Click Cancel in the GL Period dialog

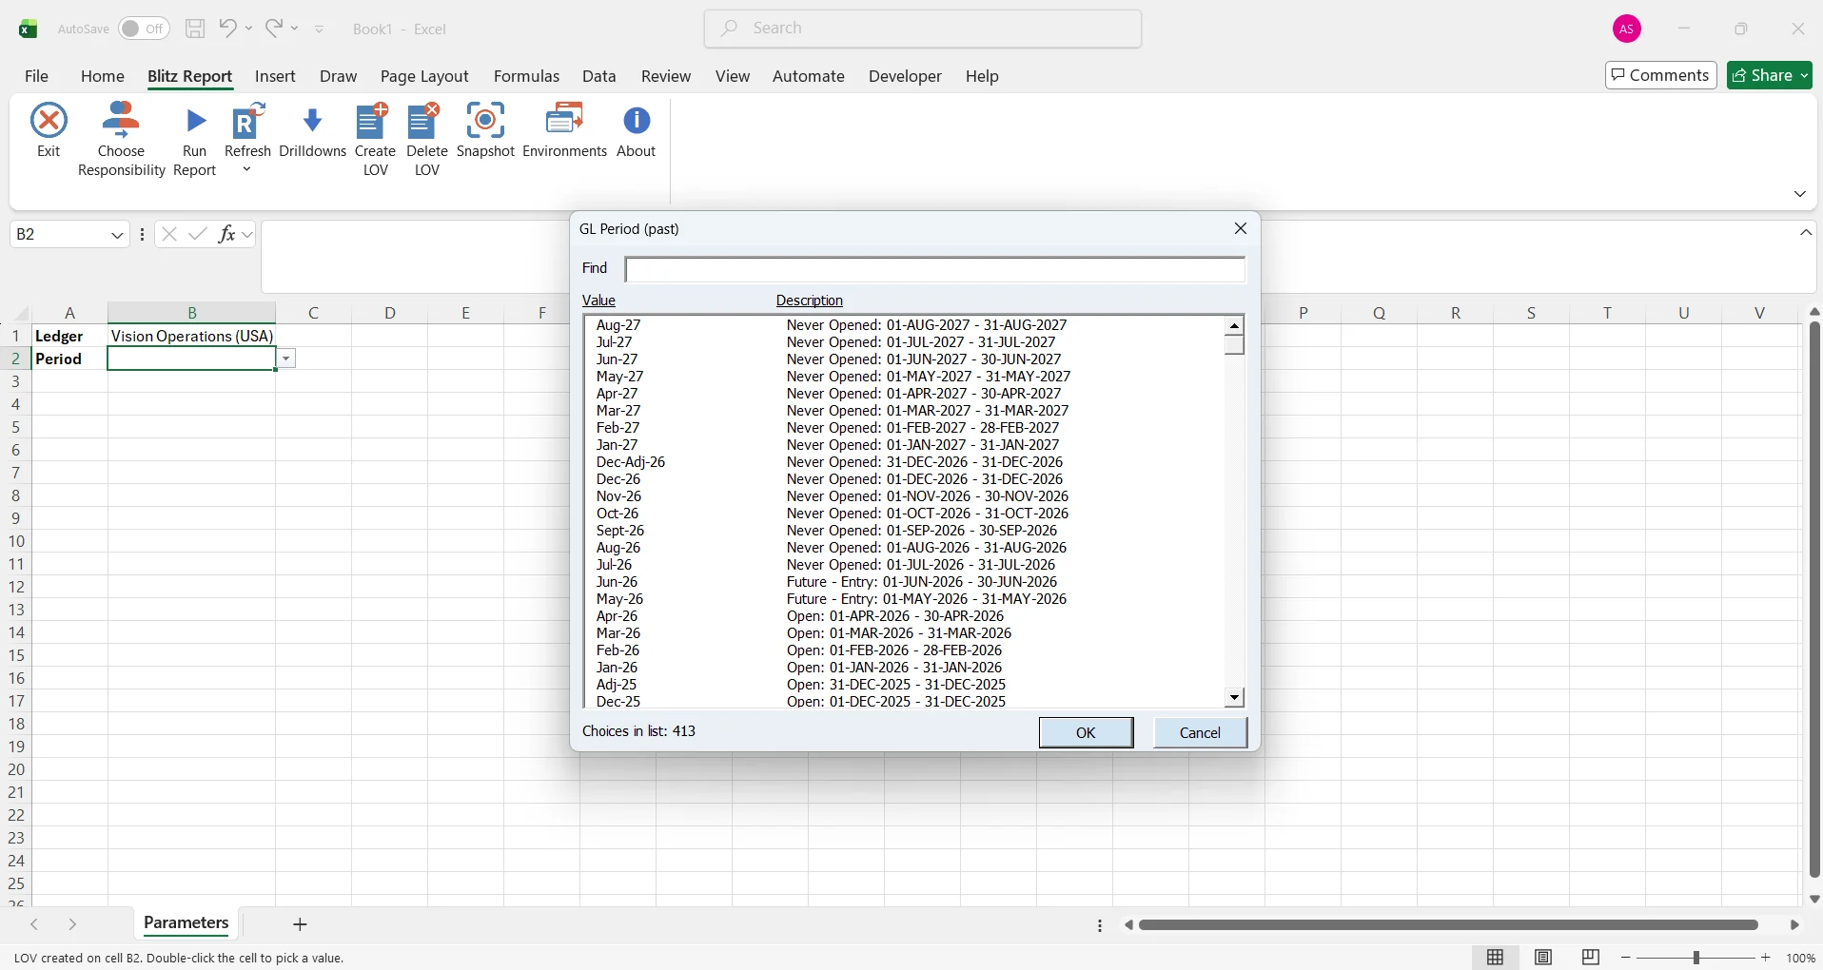point(1201,732)
